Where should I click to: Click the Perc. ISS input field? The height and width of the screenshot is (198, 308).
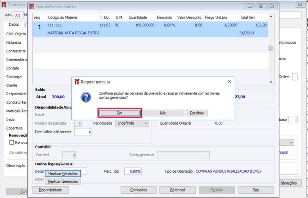coord(133,171)
